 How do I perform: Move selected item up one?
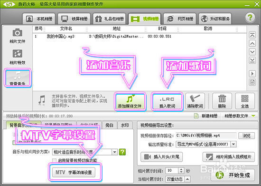252,44
